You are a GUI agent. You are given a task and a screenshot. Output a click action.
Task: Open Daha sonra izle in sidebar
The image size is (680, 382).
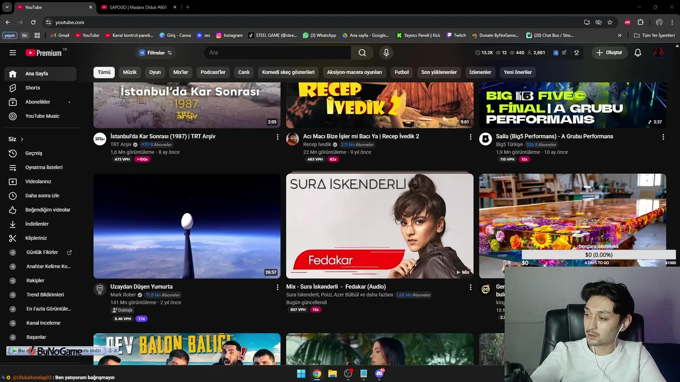(40, 196)
